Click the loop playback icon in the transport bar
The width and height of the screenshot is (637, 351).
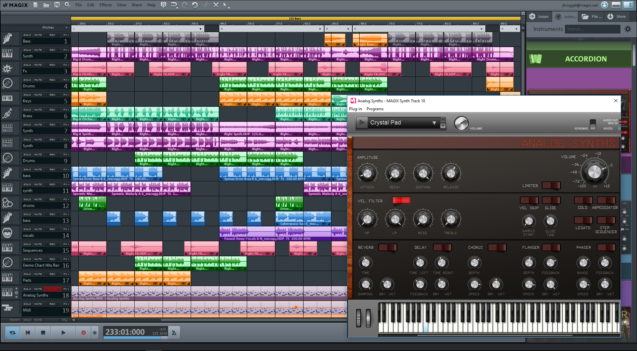pyautogui.click(x=12, y=332)
